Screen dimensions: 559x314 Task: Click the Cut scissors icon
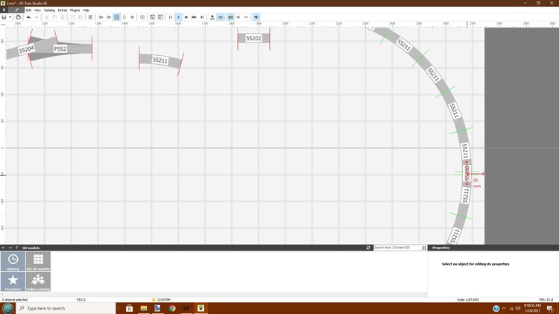(46, 17)
